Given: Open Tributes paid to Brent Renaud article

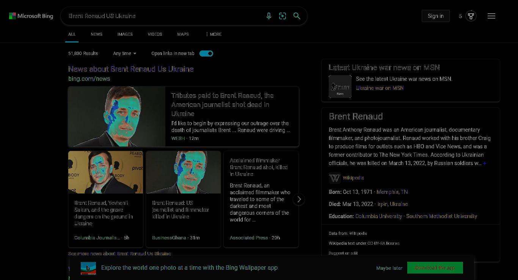Looking at the screenshot, I should click(x=222, y=105).
